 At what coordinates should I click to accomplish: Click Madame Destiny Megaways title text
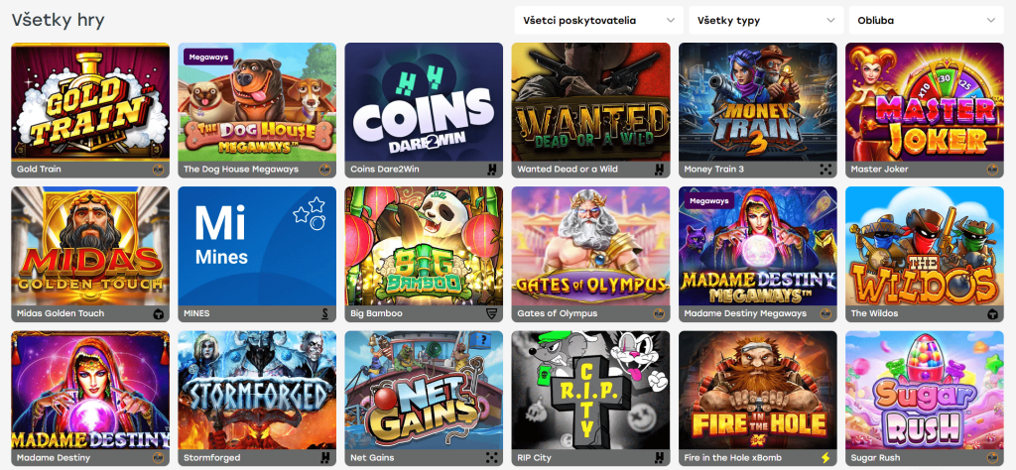pyautogui.click(x=745, y=313)
